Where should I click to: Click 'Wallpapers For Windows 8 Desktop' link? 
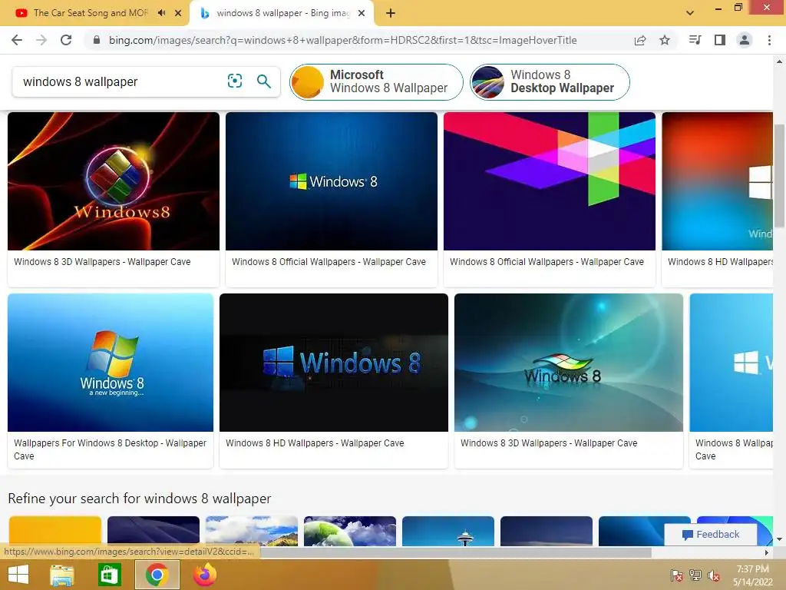(110, 449)
